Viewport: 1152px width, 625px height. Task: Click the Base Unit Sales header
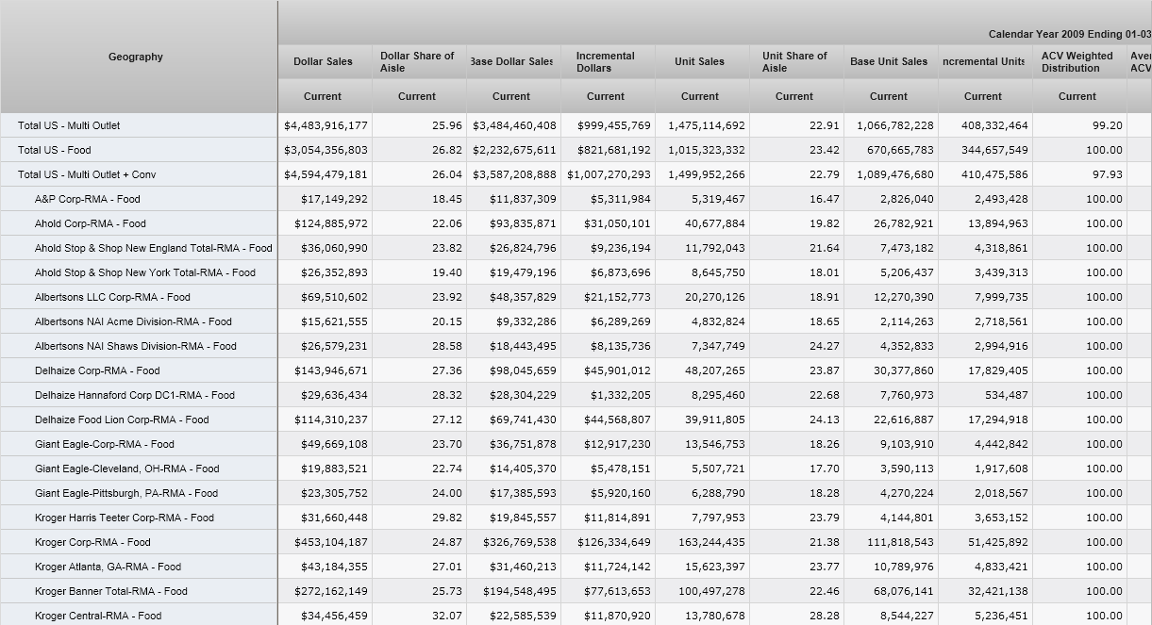pos(888,62)
